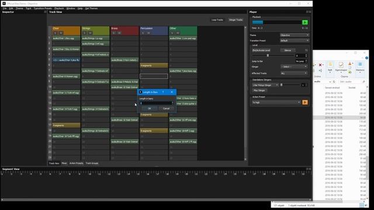Click Cancel in the Length in Bars dialog
Viewport: 374px width, 210px height.
(x=166, y=108)
